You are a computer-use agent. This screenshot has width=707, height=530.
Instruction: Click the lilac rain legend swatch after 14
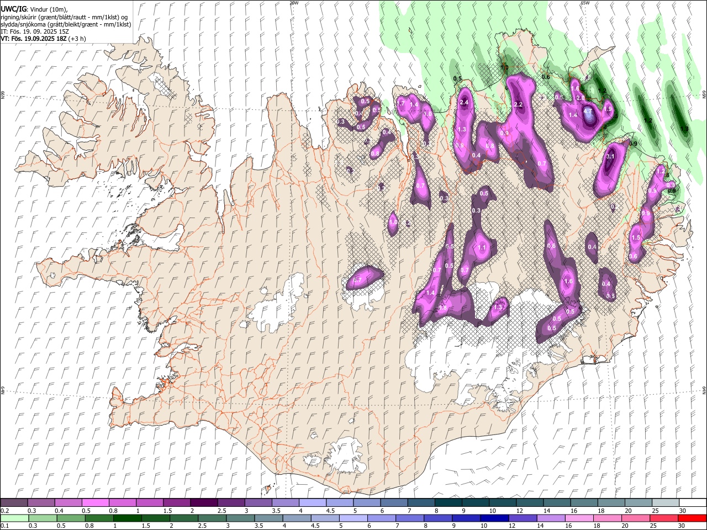pos(551,518)
